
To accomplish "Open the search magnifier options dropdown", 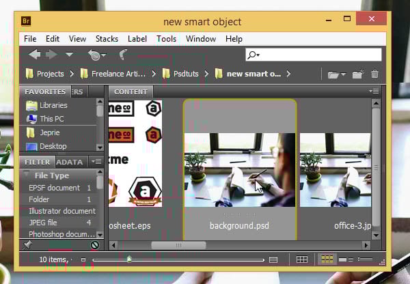I will point(254,55).
